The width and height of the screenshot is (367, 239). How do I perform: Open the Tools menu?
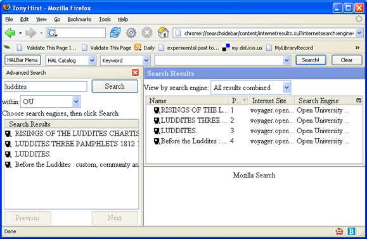coord(105,20)
